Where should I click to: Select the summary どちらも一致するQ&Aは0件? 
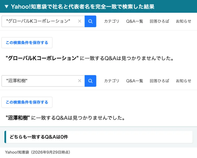pos(39,137)
